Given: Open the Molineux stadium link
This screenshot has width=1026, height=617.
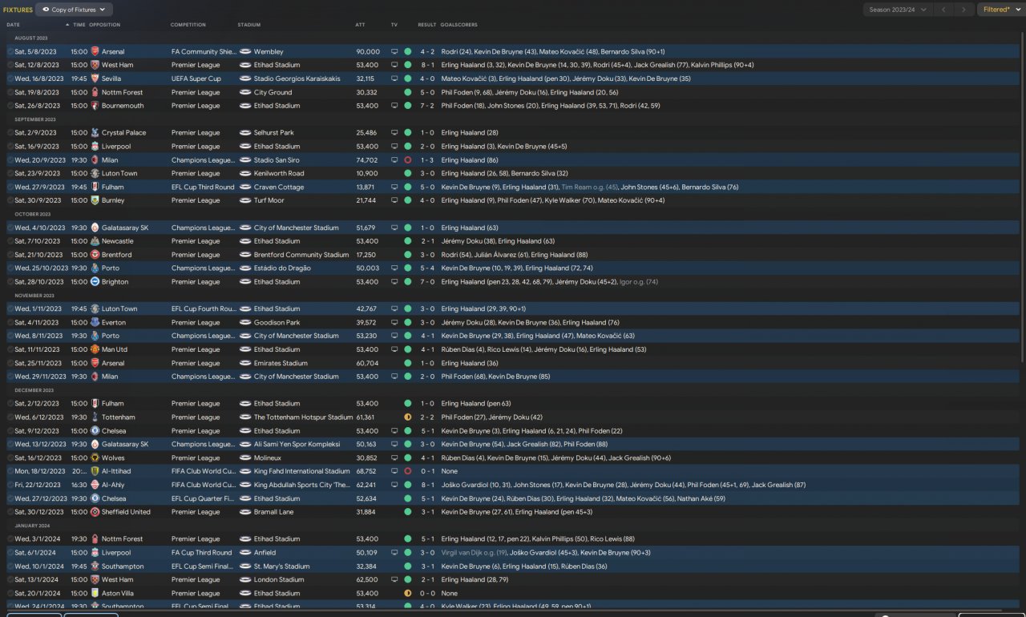Looking at the screenshot, I should [269, 458].
